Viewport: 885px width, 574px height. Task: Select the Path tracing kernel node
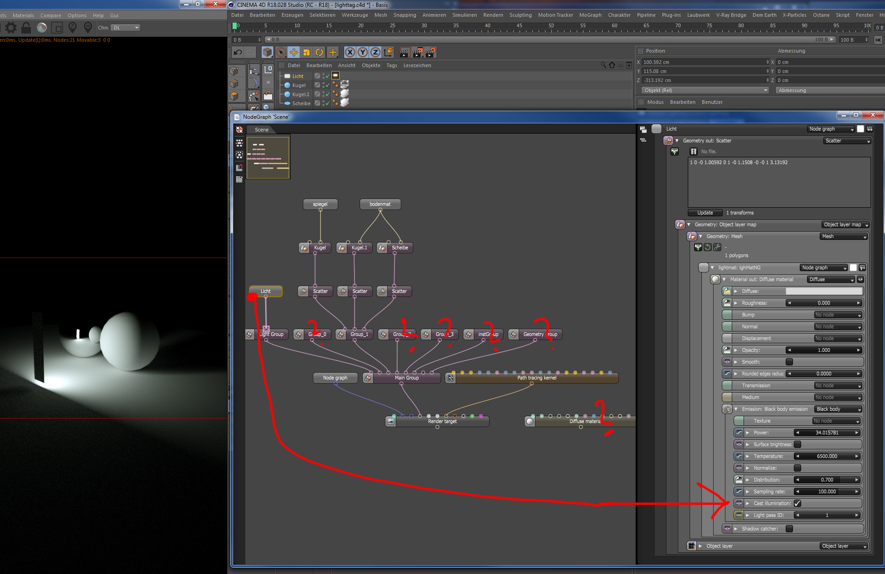pos(536,378)
